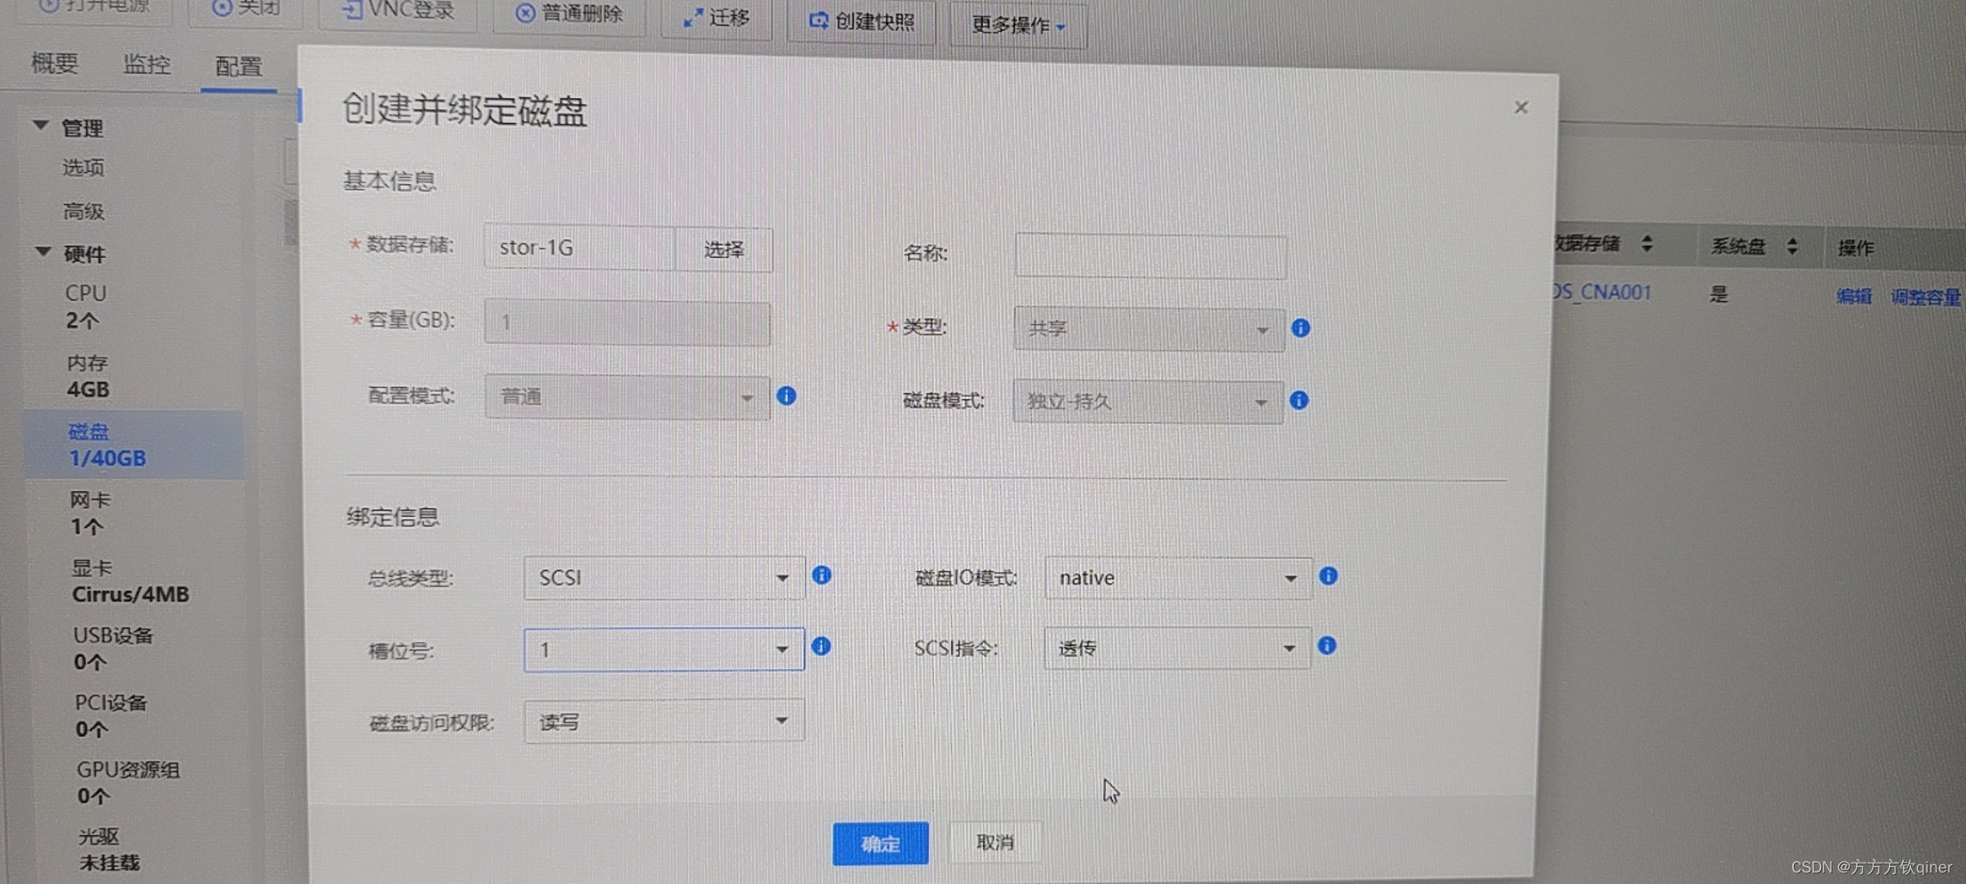Open the 总线类型 dropdown showing SCSI
The width and height of the screenshot is (1966, 884).
(664, 578)
